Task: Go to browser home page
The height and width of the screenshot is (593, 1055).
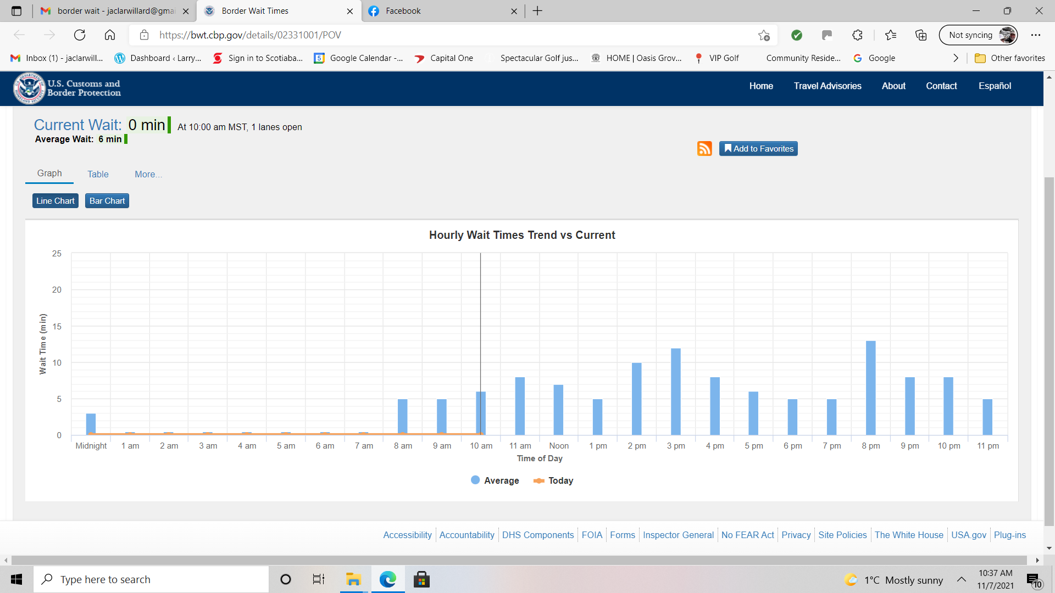Action: [x=110, y=35]
